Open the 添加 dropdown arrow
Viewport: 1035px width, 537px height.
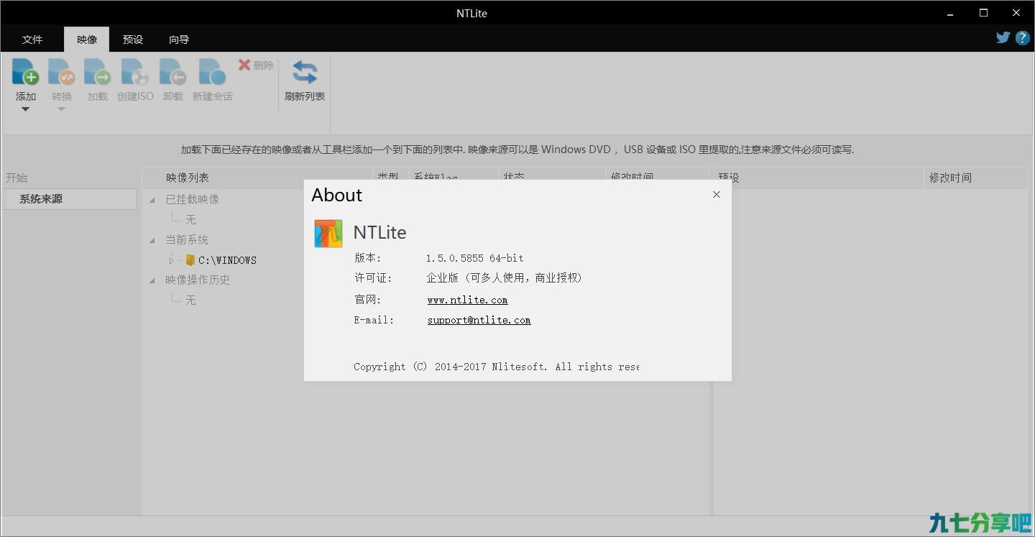point(25,109)
